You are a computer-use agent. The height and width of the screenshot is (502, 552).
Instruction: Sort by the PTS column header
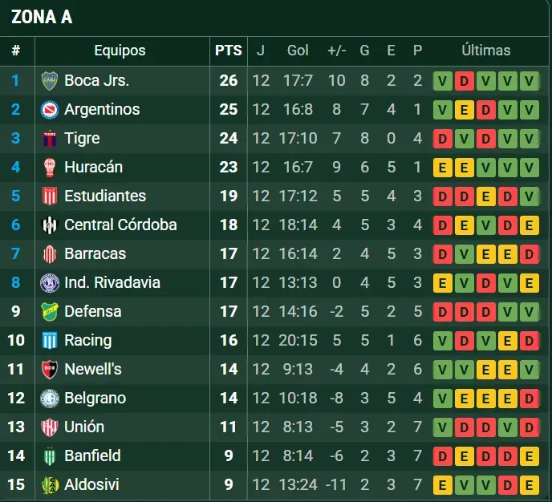[229, 51]
